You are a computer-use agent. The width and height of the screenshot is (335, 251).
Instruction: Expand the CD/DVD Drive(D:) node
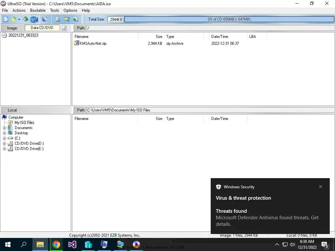[x=4, y=143]
